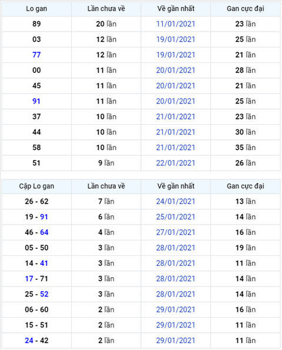The image size is (282, 350).
Task: Open date 21/01/2021 in row 58
Action: [x=176, y=147]
